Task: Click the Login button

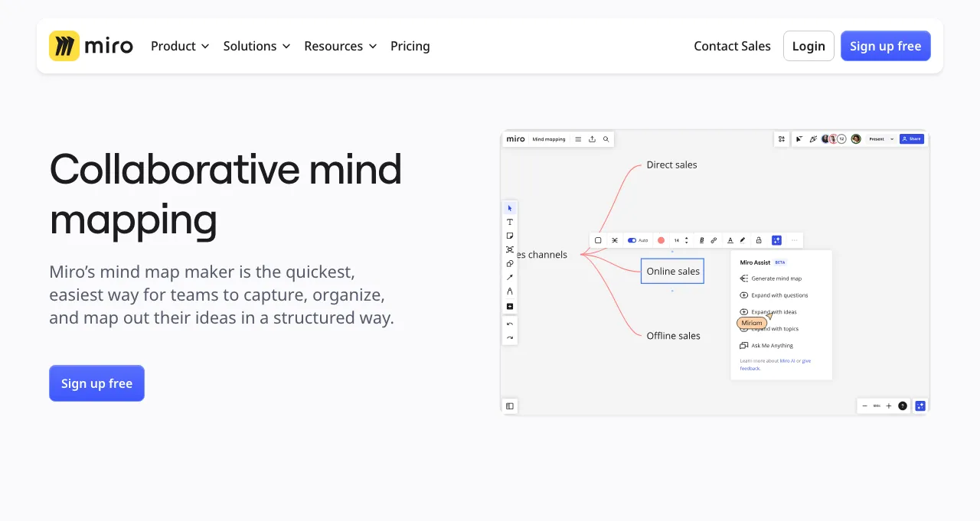Action: [x=808, y=46]
